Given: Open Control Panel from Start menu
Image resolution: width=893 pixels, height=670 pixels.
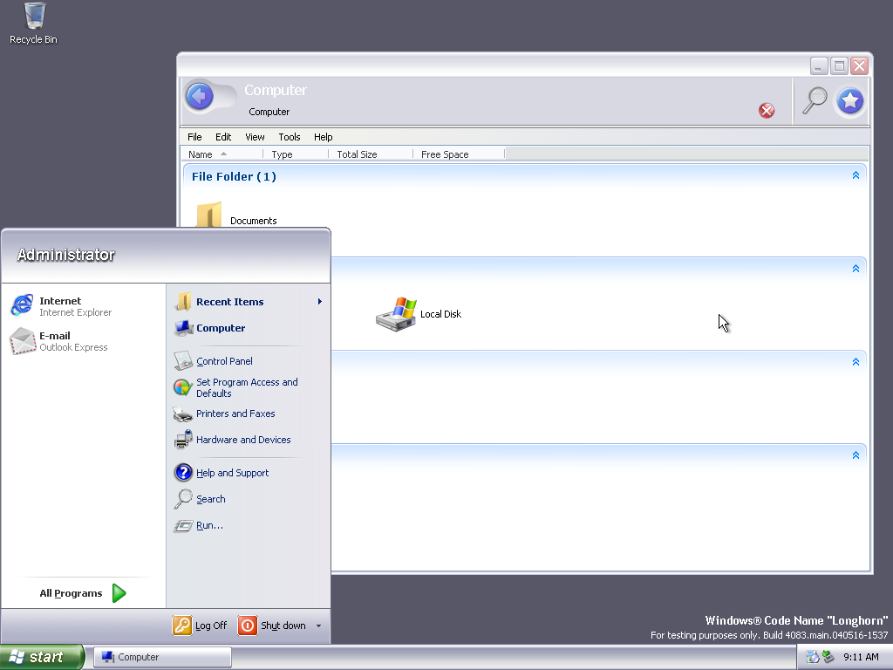Looking at the screenshot, I should coord(224,361).
